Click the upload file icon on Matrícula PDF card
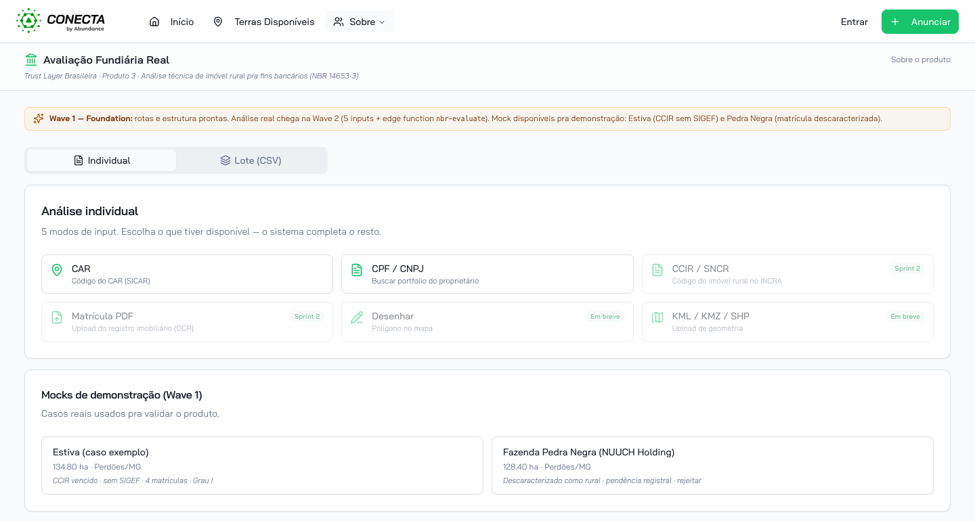The image size is (975, 521). point(57,317)
